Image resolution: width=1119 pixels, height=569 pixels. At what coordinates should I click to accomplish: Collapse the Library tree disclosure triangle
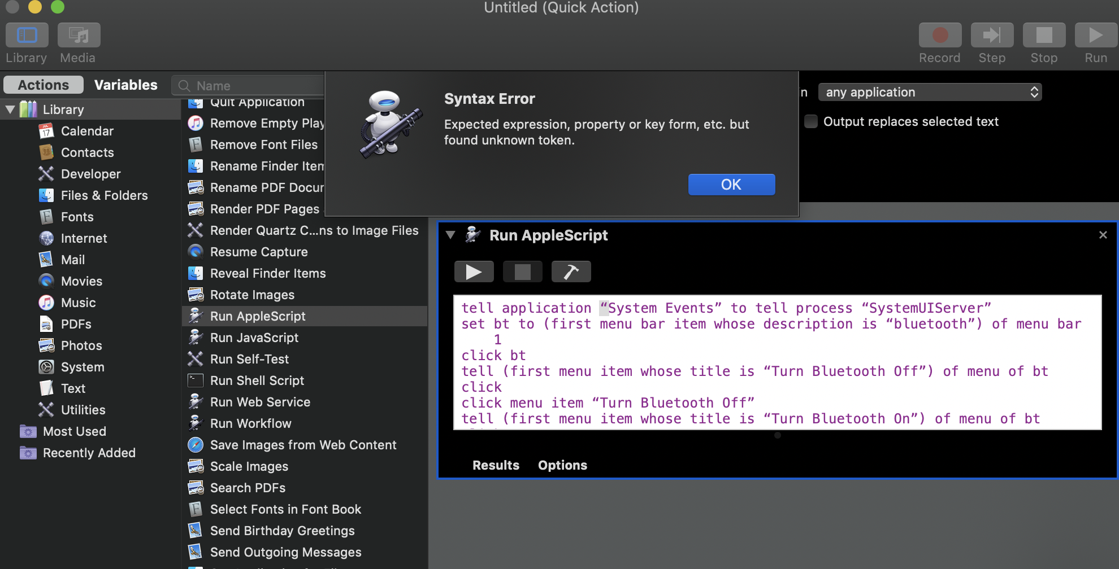tap(10, 110)
